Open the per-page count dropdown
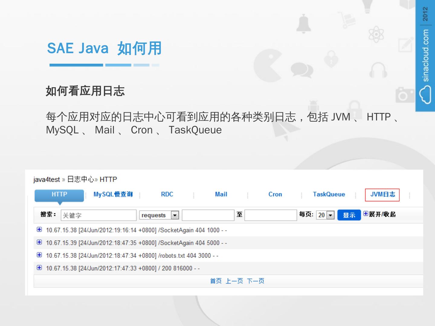Image resolution: width=435 pixels, height=326 pixels. (x=330, y=215)
